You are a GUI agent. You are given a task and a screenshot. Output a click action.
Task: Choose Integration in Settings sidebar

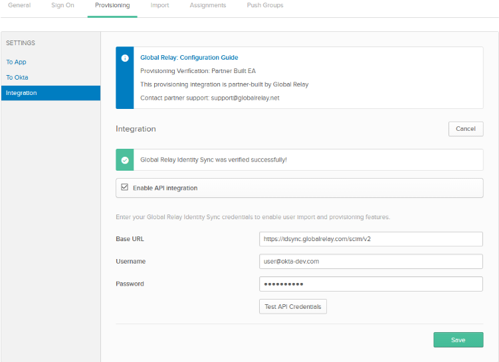pos(51,93)
